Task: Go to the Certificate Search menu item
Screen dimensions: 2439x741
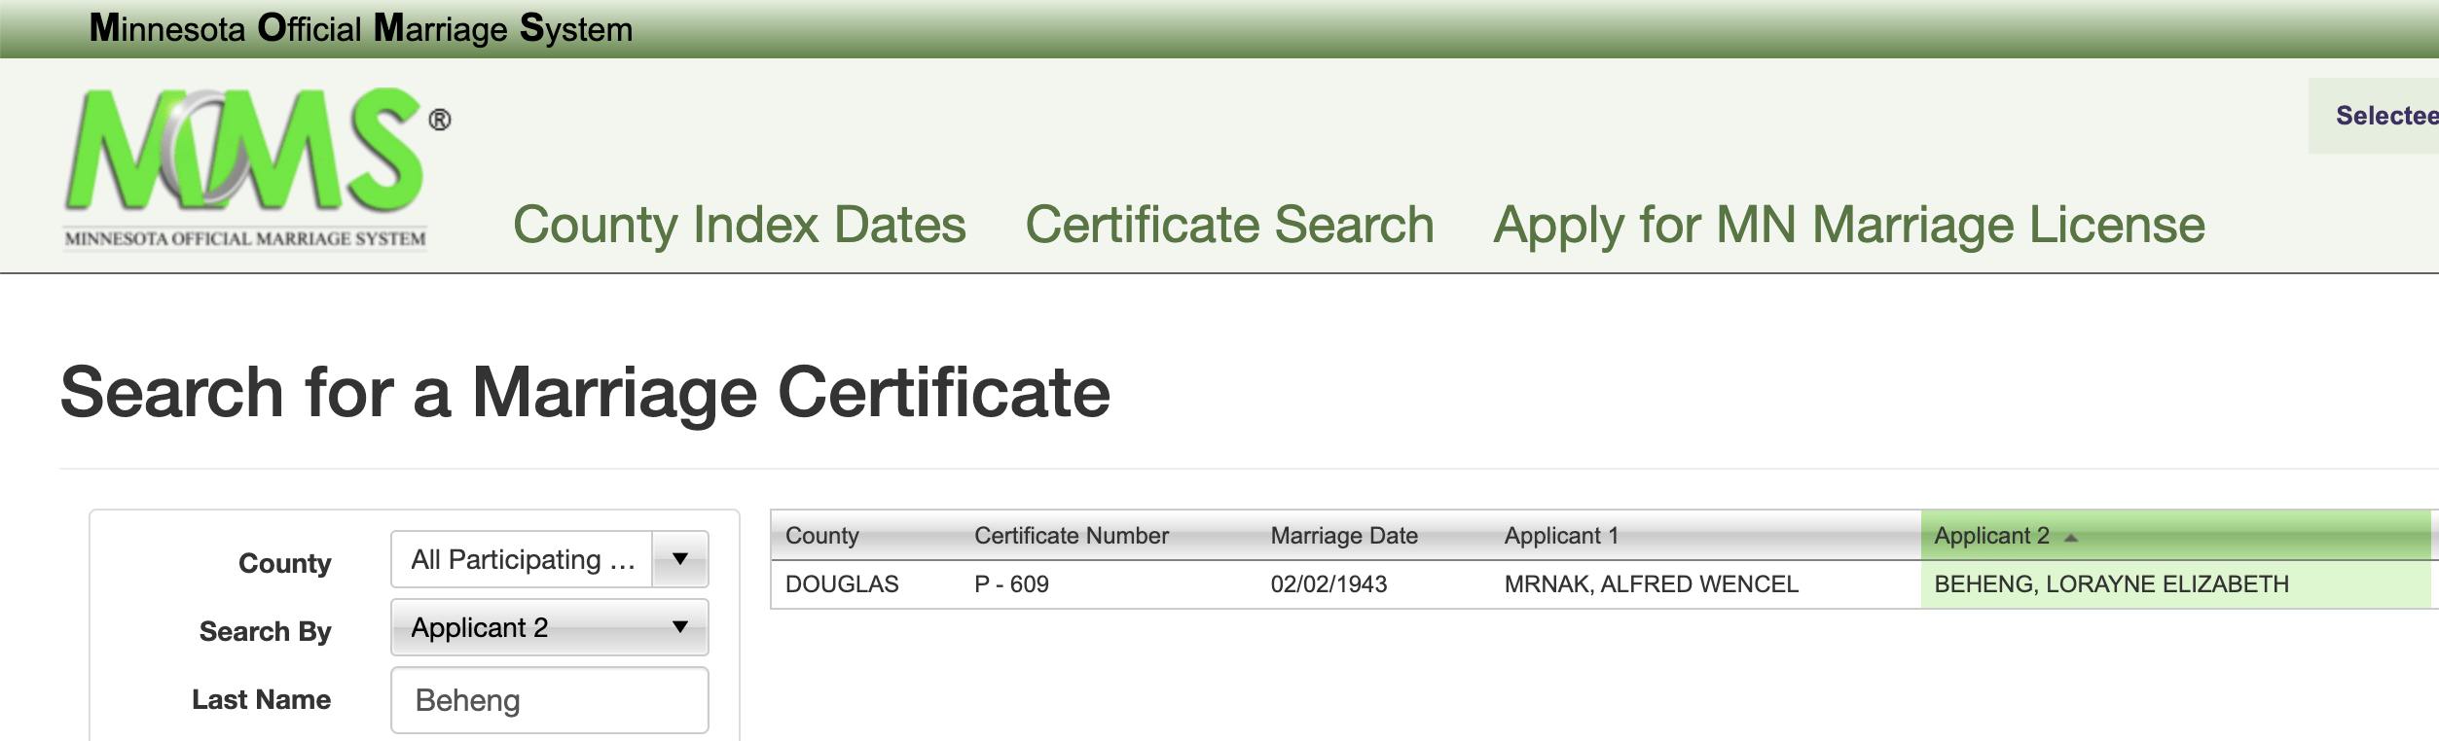Action: point(1229,225)
